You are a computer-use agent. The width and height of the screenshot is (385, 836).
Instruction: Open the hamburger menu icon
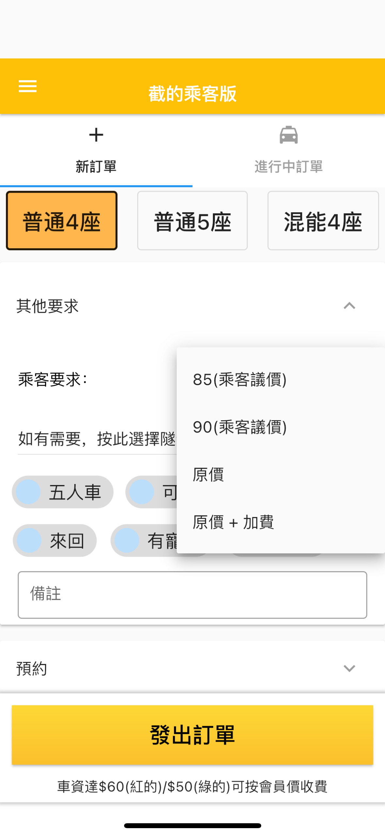27,86
